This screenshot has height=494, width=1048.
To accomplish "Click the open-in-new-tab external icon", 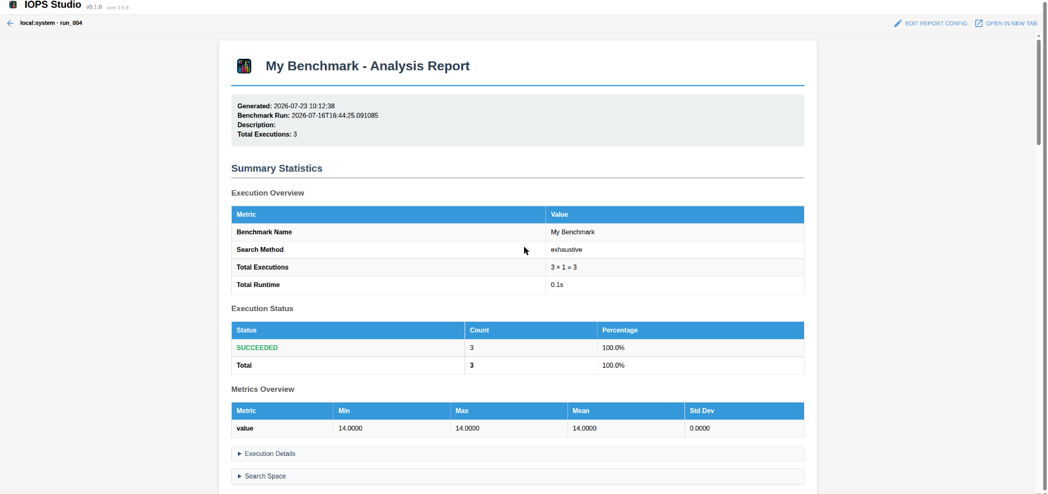I will [978, 23].
